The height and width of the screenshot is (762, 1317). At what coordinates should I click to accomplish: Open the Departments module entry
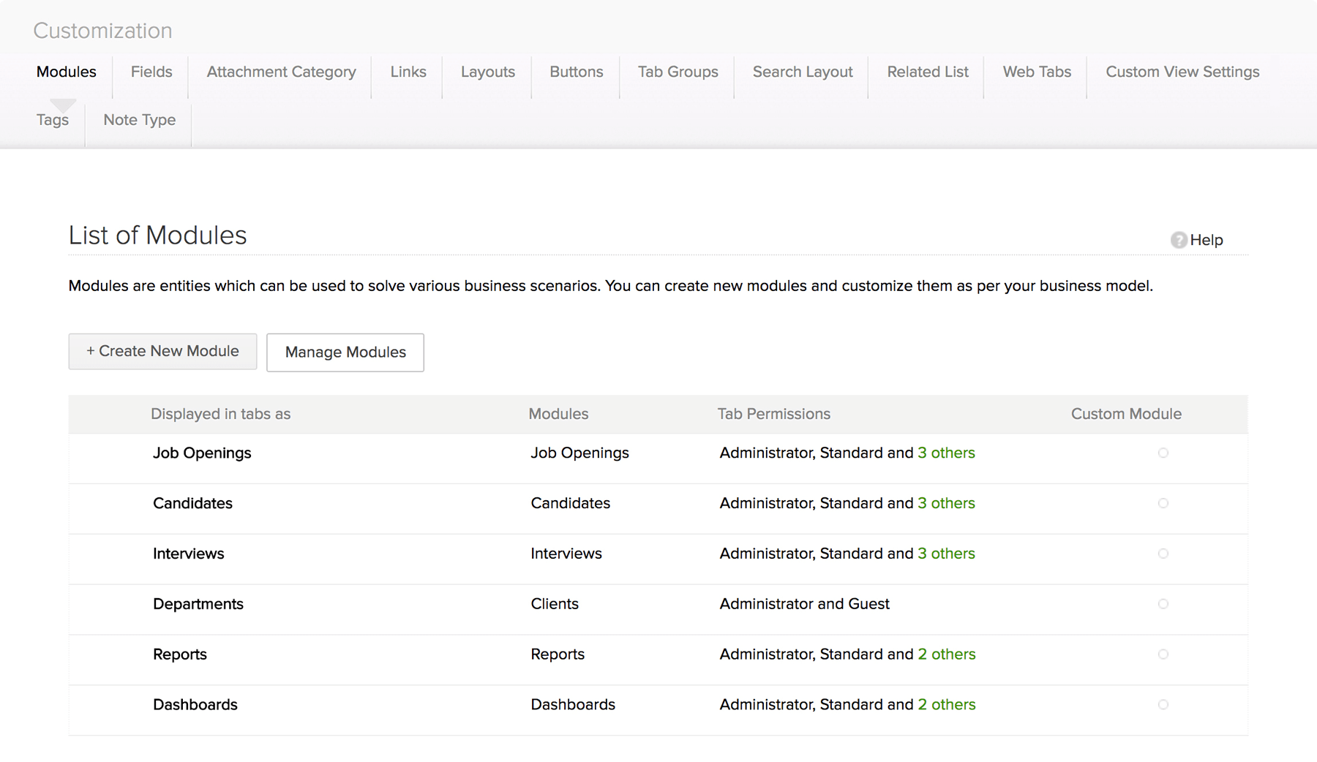click(x=198, y=604)
